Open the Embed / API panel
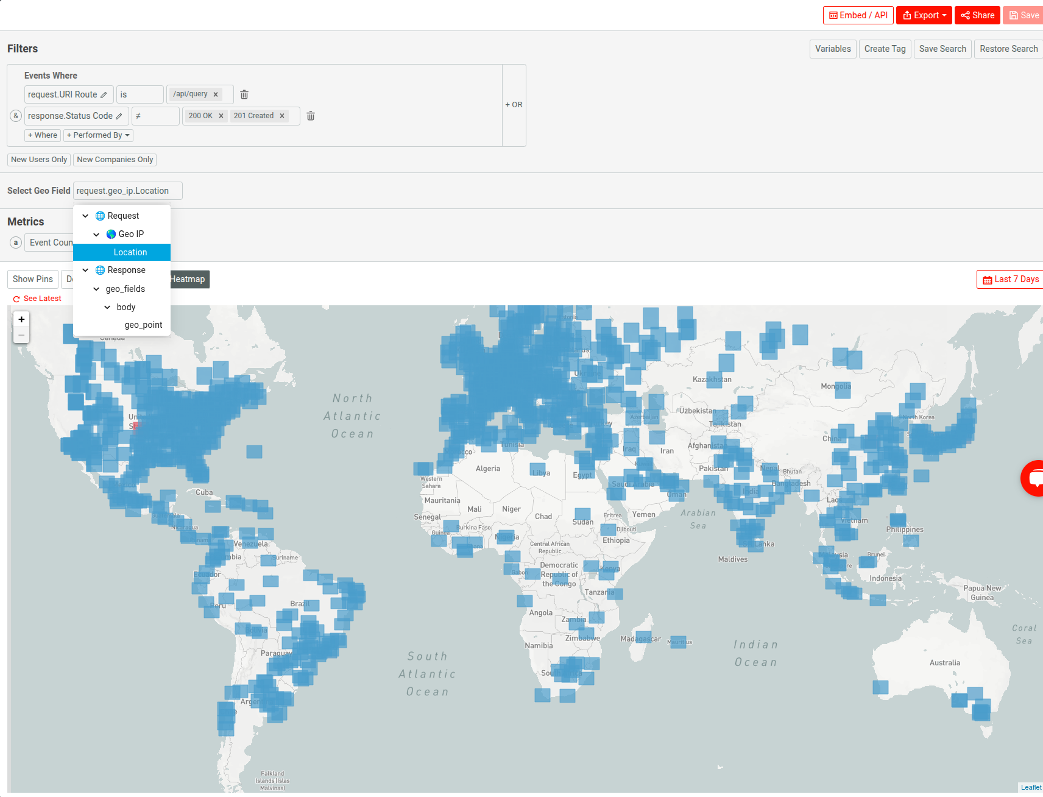Viewport: 1043px width, 797px height. tap(858, 15)
